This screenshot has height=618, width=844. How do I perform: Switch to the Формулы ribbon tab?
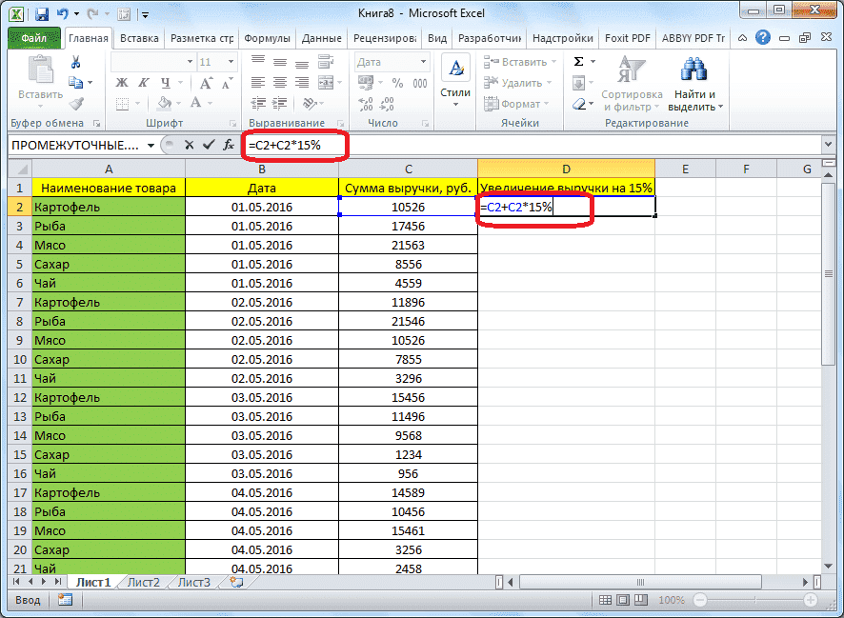(x=267, y=38)
